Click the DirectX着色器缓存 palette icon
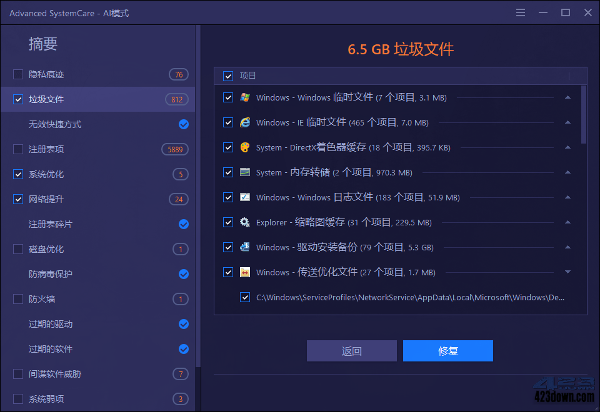The height and width of the screenshot is (412, 600). point(245,147)
